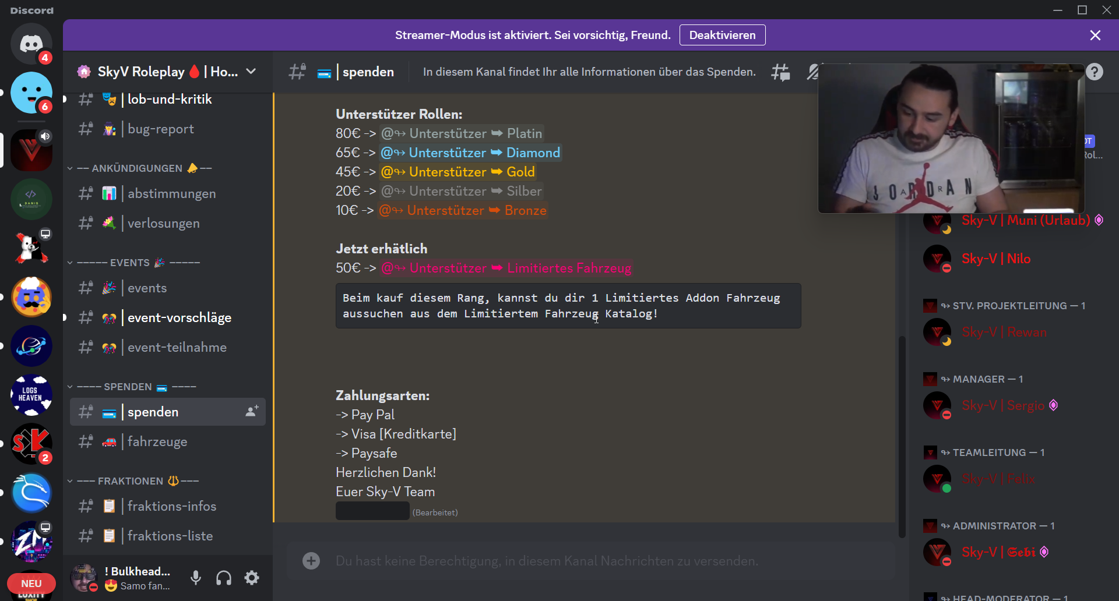Open the fahrzeuge channel
The image size is (1119, 601).
tap(157, 441)
